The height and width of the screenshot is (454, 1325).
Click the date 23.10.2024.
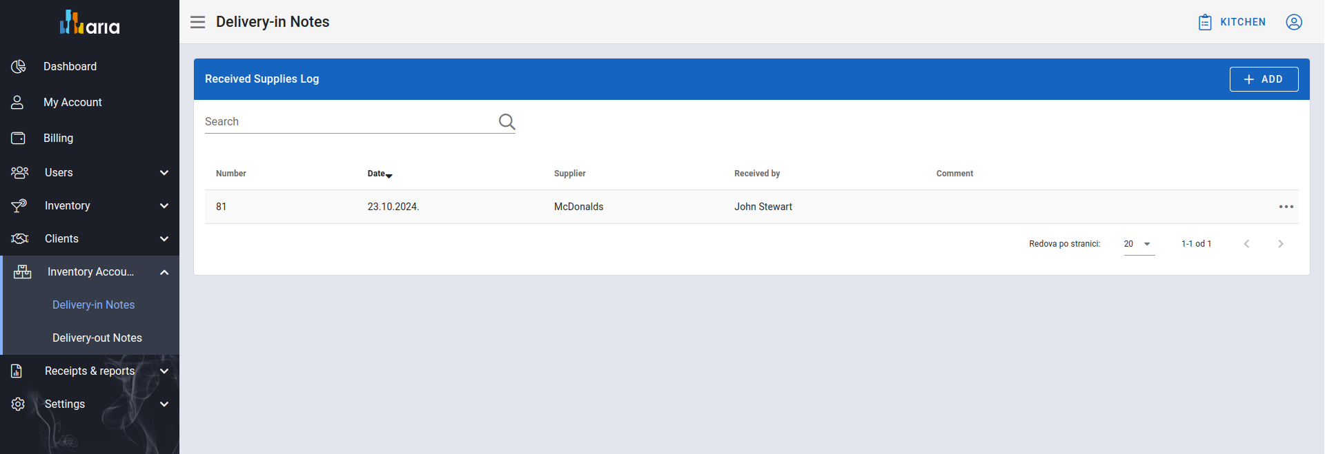[393, 207]
